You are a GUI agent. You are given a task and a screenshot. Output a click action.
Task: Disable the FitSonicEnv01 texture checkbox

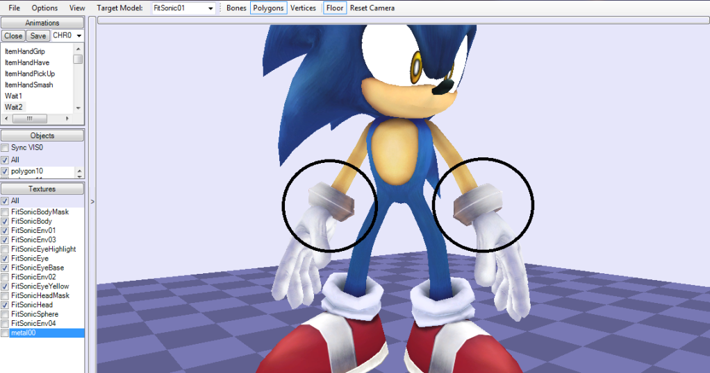[x=5, y=231]
